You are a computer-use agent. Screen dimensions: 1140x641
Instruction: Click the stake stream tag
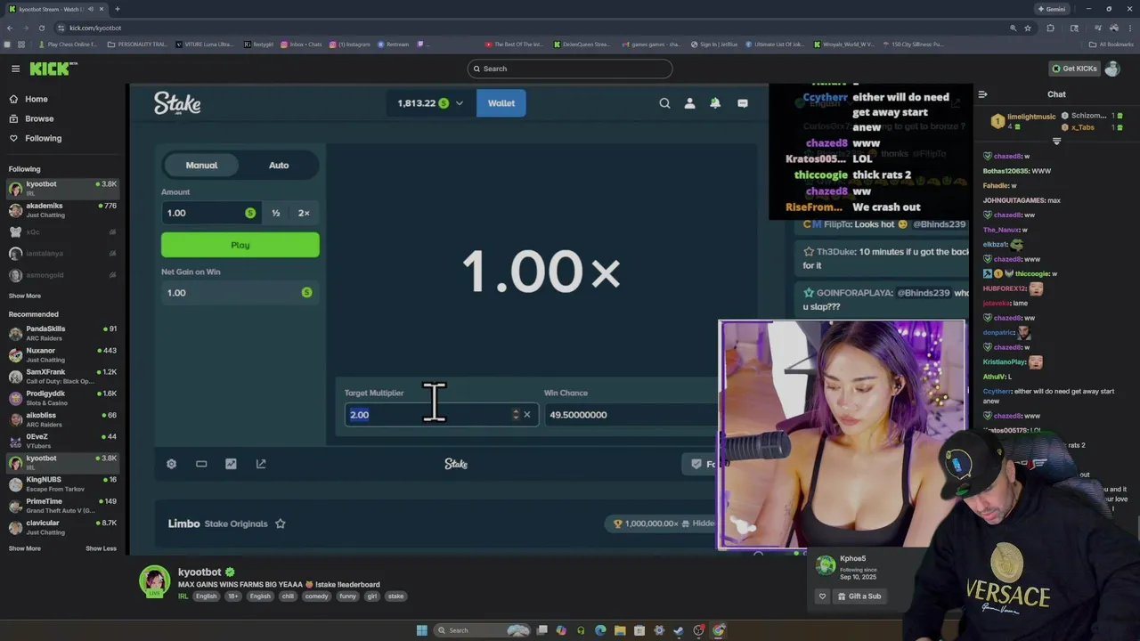pyautogui.click(x=395, y=596)
